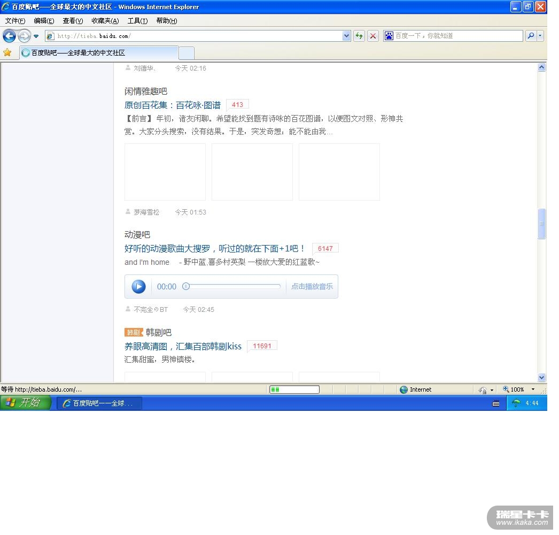Click the user icon beside 梦海雪松
Image resolution: width=559 pixels, height=535 pixels.
point(128,212)
